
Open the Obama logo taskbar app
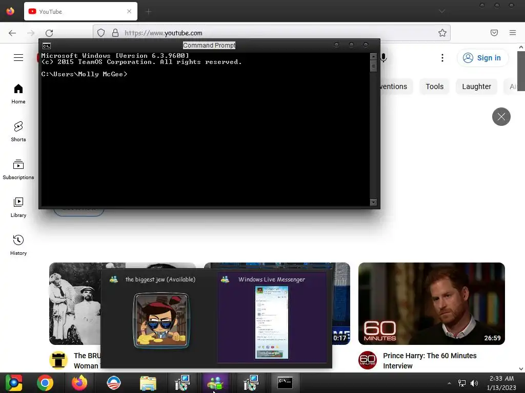tap(114, 383)
